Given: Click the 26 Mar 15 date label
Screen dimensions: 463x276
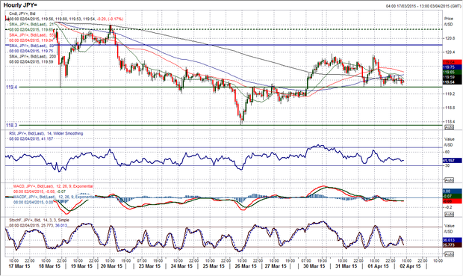Looking at the screenshot, I should (x=246, y=266).
